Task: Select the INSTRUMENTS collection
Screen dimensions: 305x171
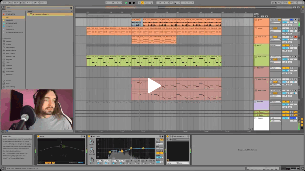Action: 11,23
